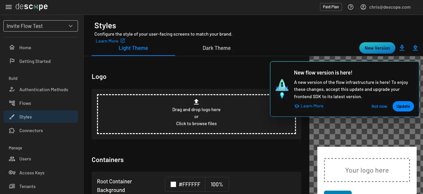Click the 'Your logo here' preview placeholder

[367, 170]
